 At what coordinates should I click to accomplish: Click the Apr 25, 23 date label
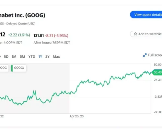(76, 116)
